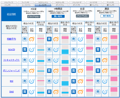Switch to the スイス/円 tab
Image resolution: width=120 pixels, height=98 pixels.
[x=26, y=3]
